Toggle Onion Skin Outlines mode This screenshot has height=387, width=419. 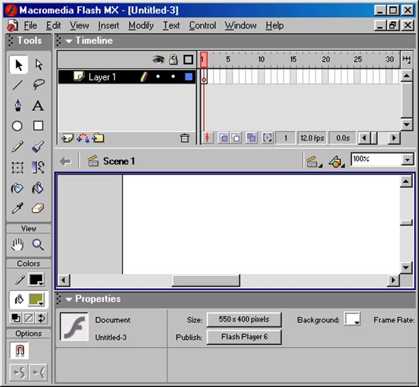tap(236, 138)
